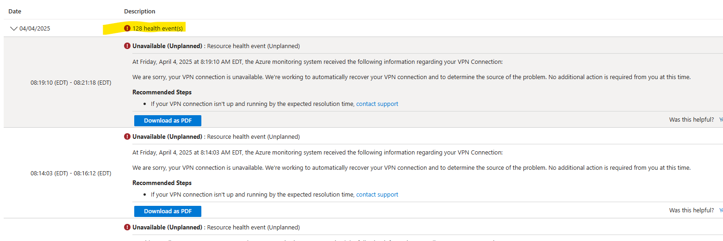Download the 08:19:10 event as PDF

tap(168, 121)
